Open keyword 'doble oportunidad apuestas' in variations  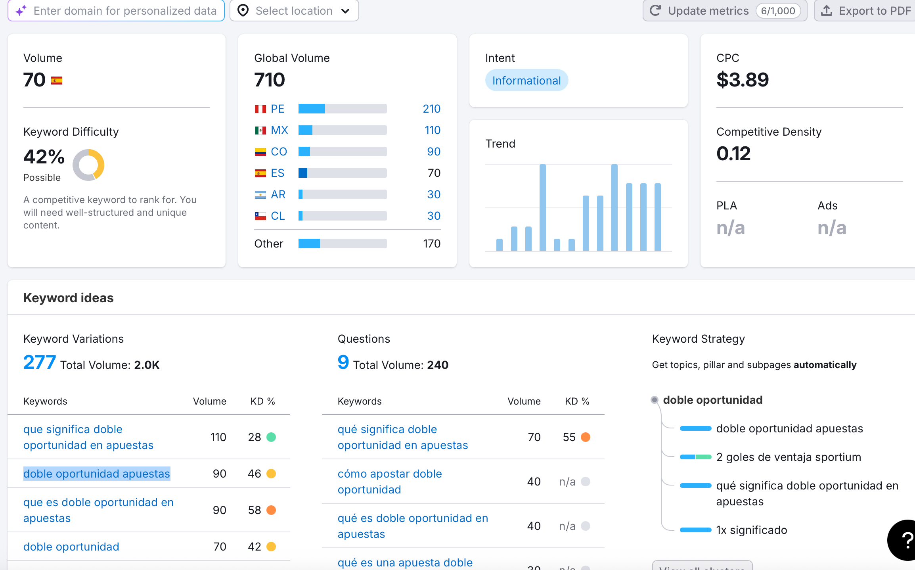coord(97,474)
